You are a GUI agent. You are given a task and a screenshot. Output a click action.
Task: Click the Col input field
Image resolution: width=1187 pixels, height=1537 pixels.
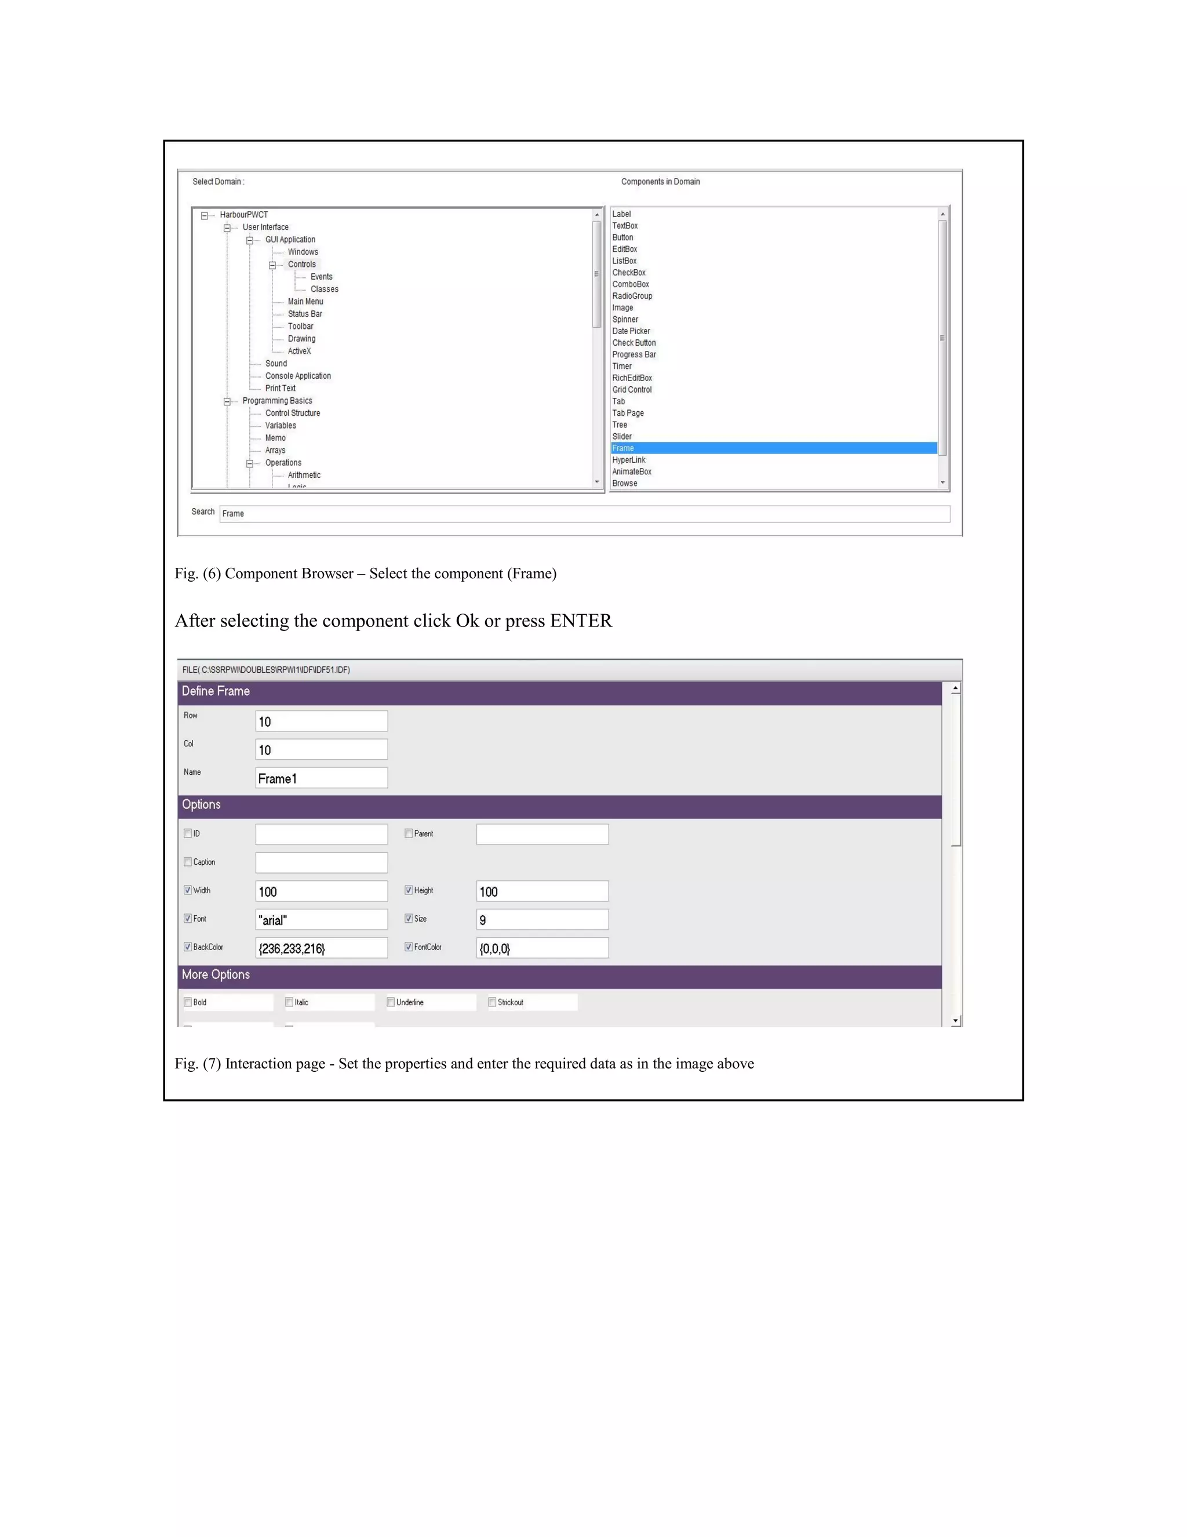(x=321, y=749)
